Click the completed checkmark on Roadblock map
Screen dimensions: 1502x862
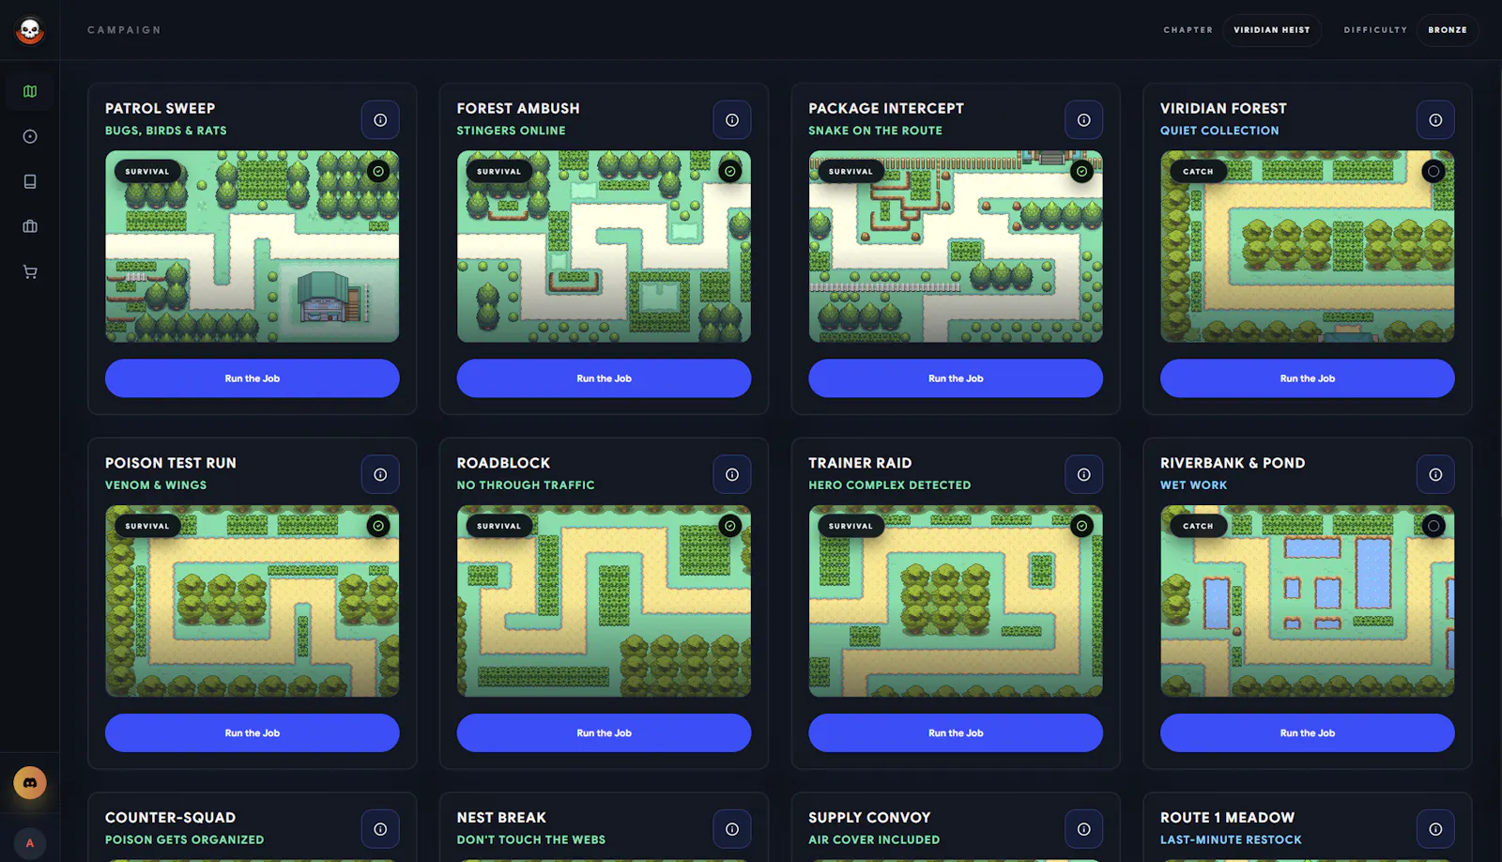pos(730,526)
